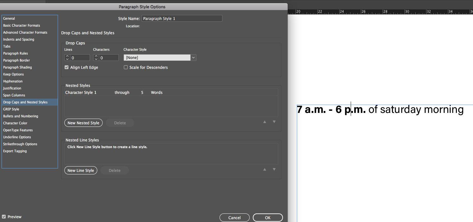Select nested style entry Character Style 1
This screenshot has height=222, width=473.
pos(81,93)
